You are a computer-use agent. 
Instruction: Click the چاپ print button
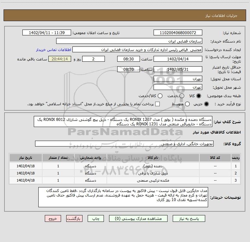[x=96, y=219]
